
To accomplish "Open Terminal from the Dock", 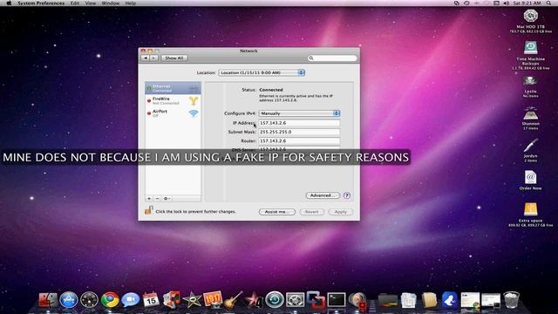I will coord(337,300).
